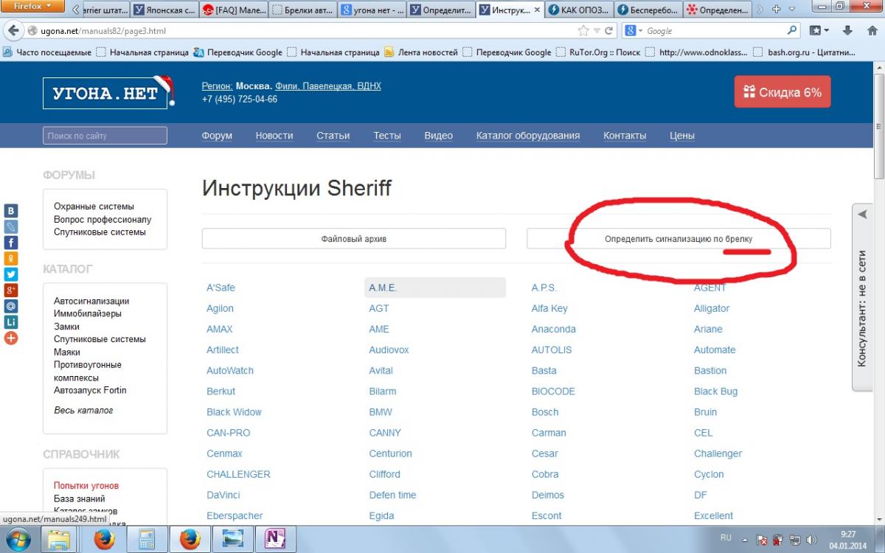Switch to 'Бесперебо...' tab
This screenshot has height=553, width=885.
click(x=649, y=10)
